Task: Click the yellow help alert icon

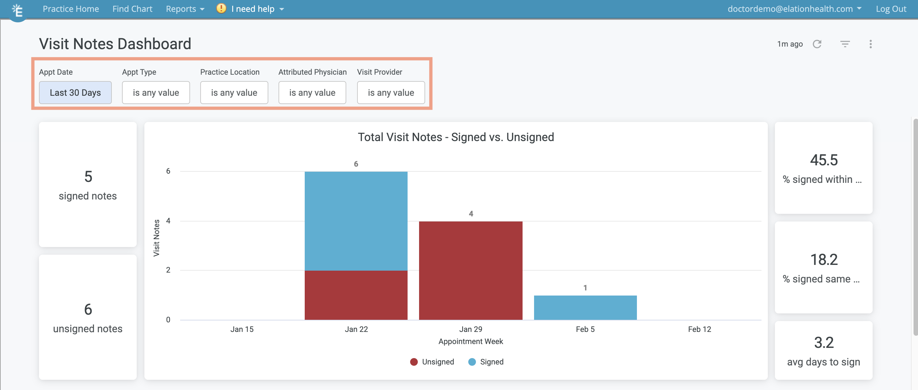Action: tap(221, 8)
